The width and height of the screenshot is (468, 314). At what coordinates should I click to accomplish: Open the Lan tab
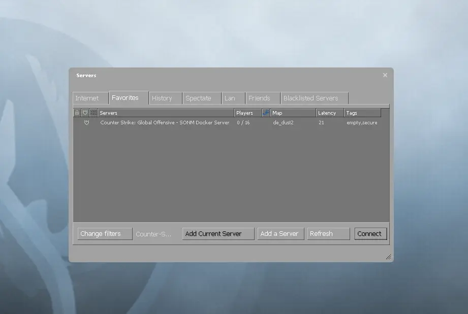(x=233, y=97)
